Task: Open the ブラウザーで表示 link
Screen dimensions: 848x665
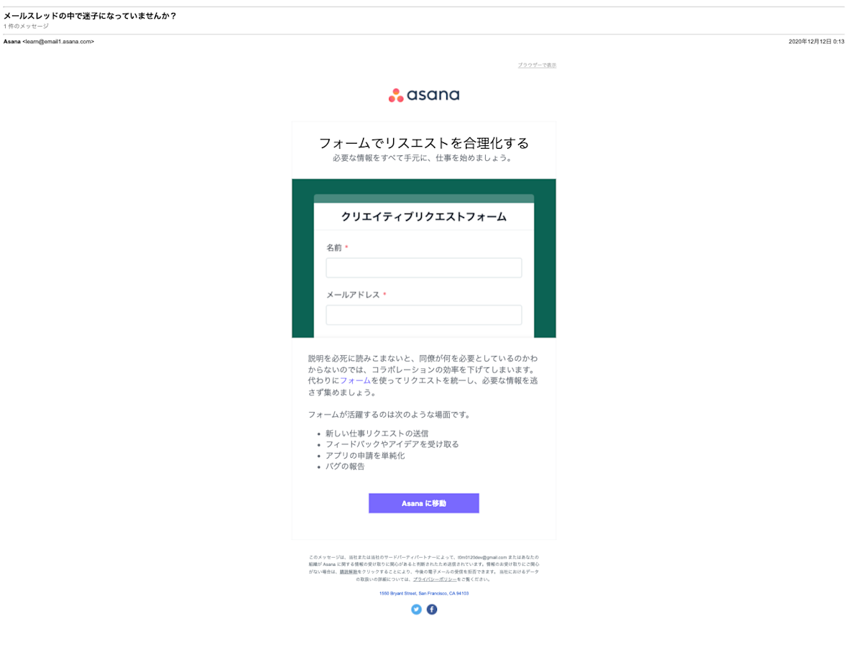Action: tap(537, 65)
